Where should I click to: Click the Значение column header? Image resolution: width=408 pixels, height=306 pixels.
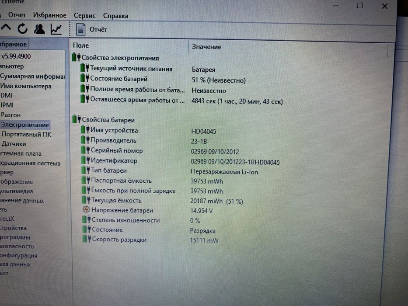[206, 47]
